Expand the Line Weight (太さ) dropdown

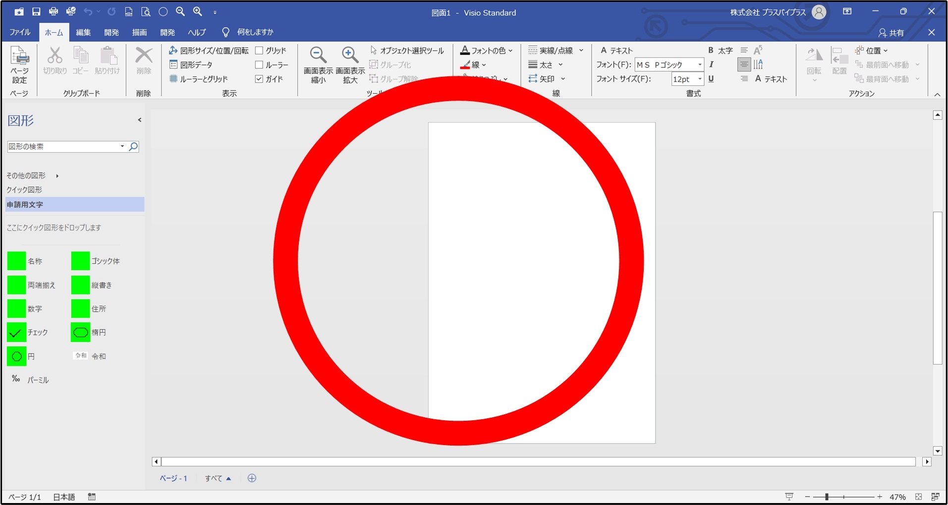[x=560, y=65]
